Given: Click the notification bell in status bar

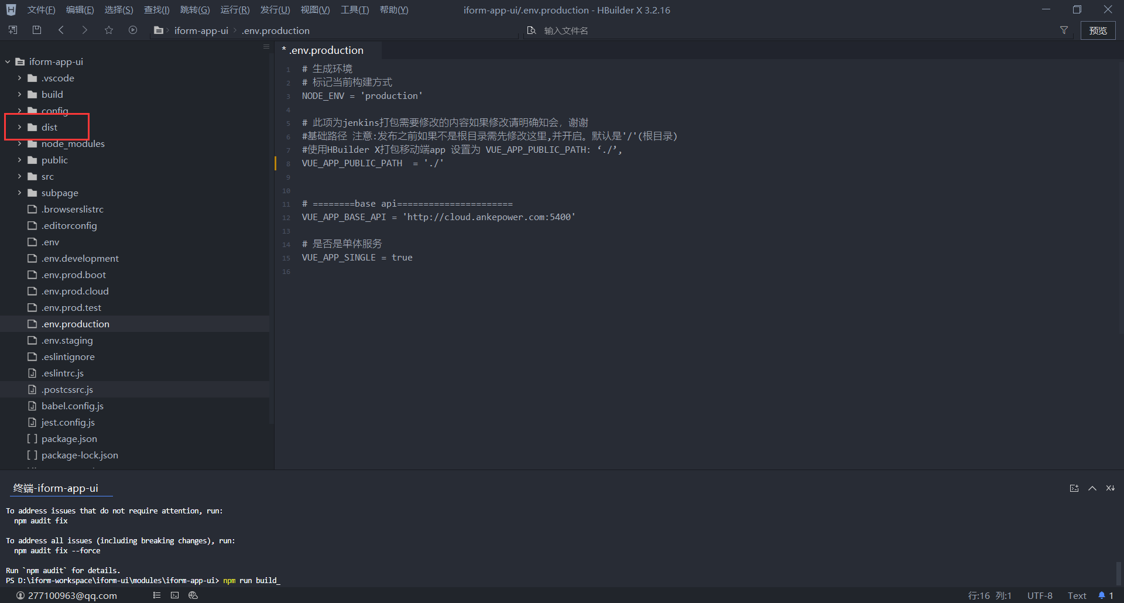Looking at the screenshot, I should [1102, 595].
